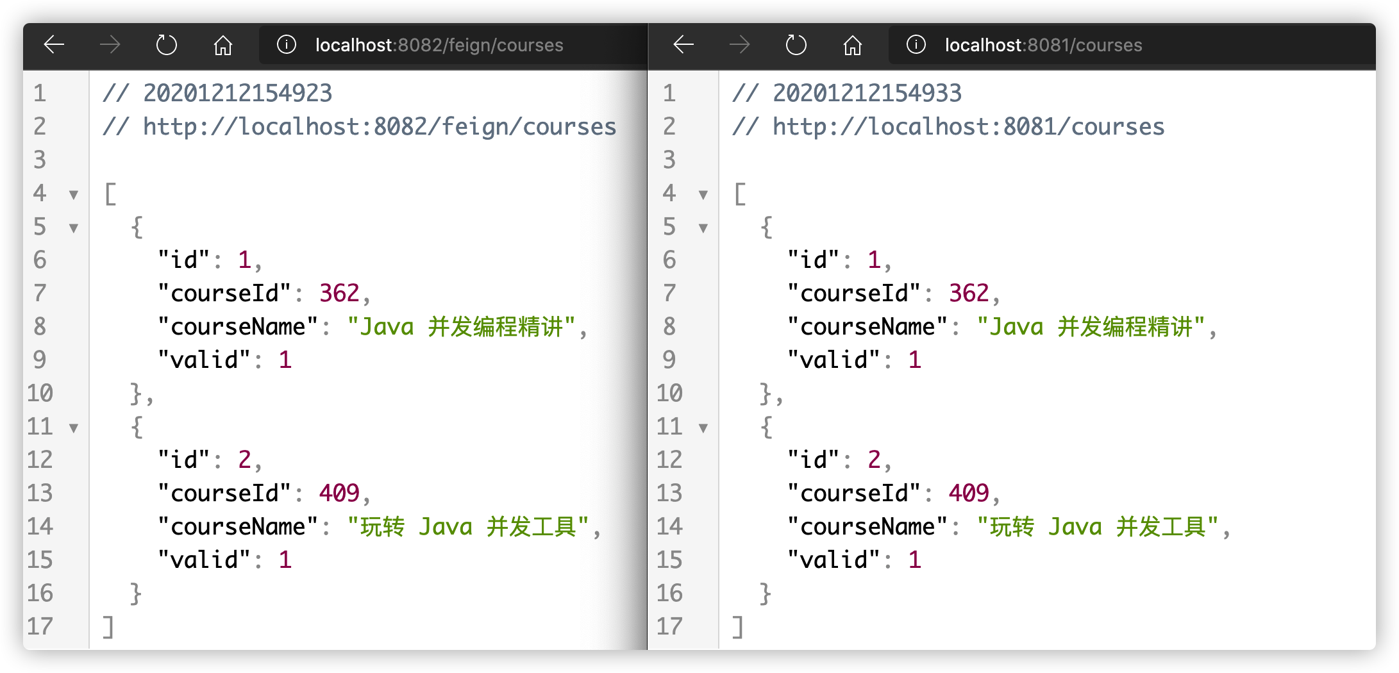This screenshot has width=1399, height=673.
Task: Select "Java 并发编程精讲" string in right pane
Action: [1091, 327]
